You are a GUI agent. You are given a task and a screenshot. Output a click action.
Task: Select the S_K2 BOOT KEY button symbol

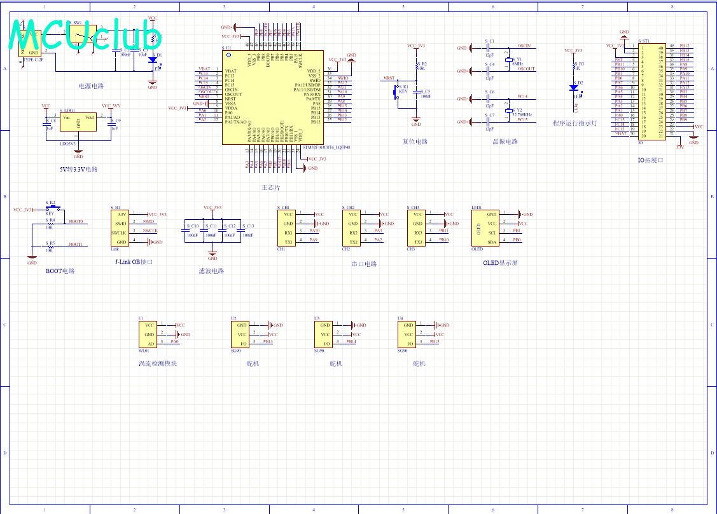click(x=53, y=208)
